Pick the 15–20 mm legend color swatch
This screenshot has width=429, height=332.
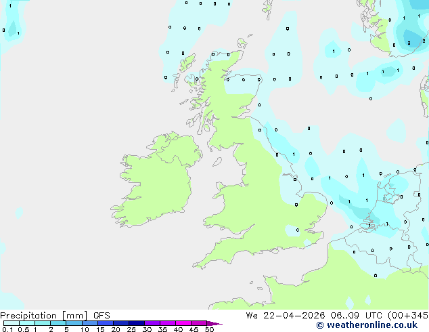point(106,323)
